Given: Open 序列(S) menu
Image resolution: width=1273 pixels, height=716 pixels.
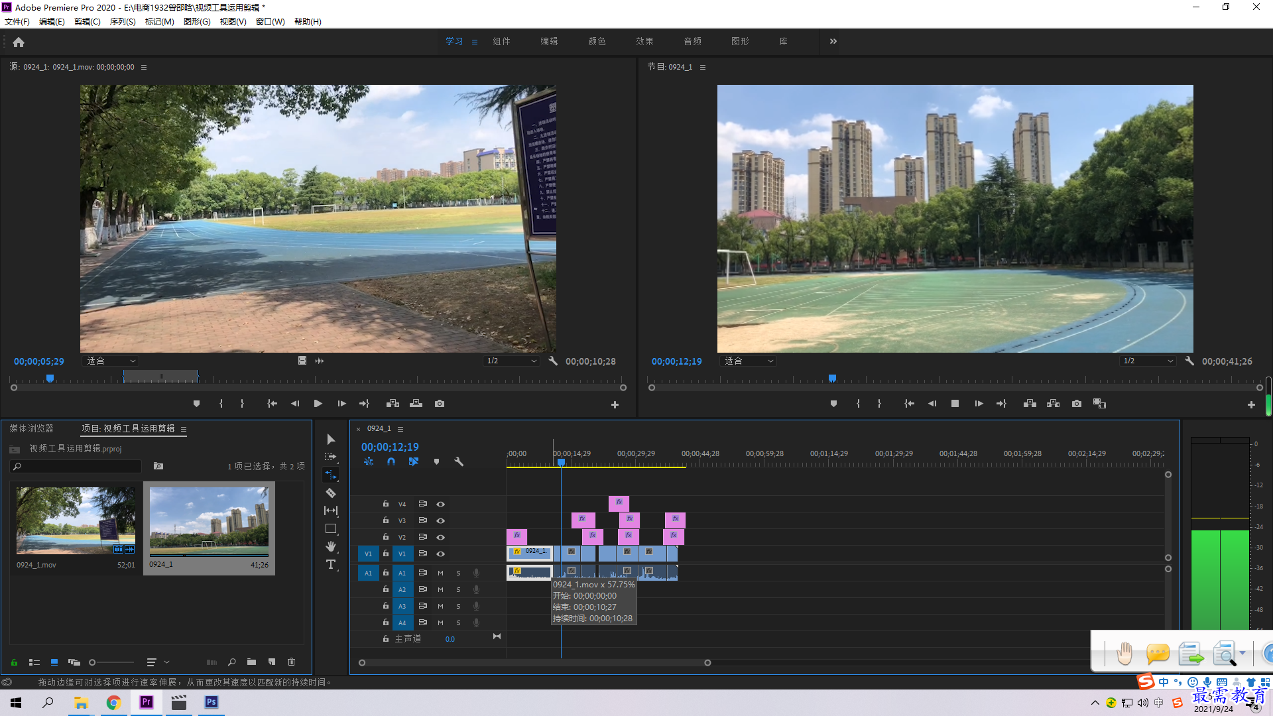Looking at the screenshot, I should tap(123, 22).
